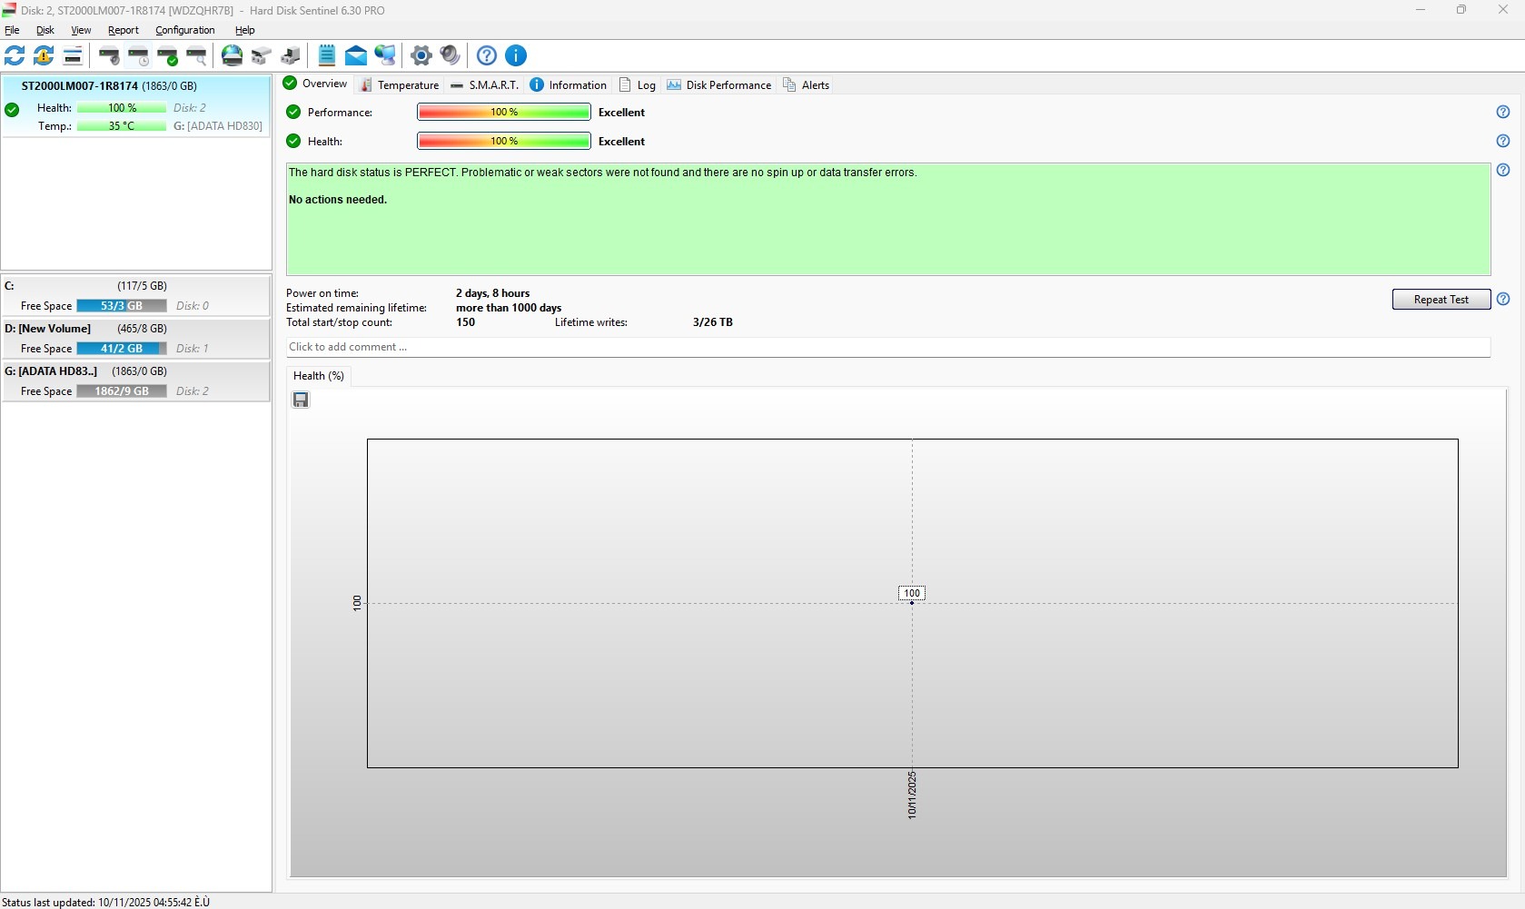Select the G: ADATA HD83 partition entry
This screenshot has width=1525, height=909.
point(136,381)
